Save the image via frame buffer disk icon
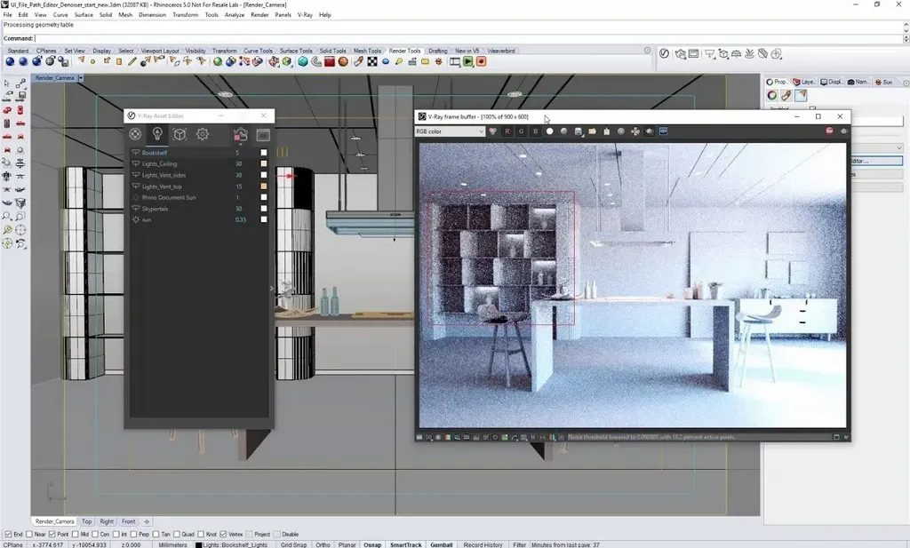Viewport: 910px width, 548px height. pyautogui.click(x=578, y=131)
